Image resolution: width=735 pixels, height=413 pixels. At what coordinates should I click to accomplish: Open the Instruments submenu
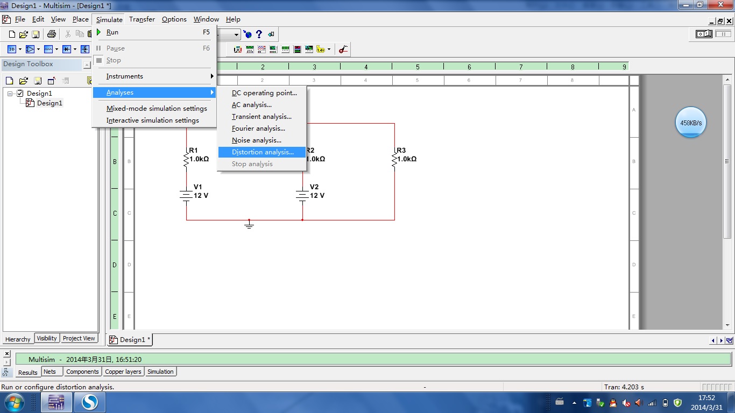coord(154,76)
